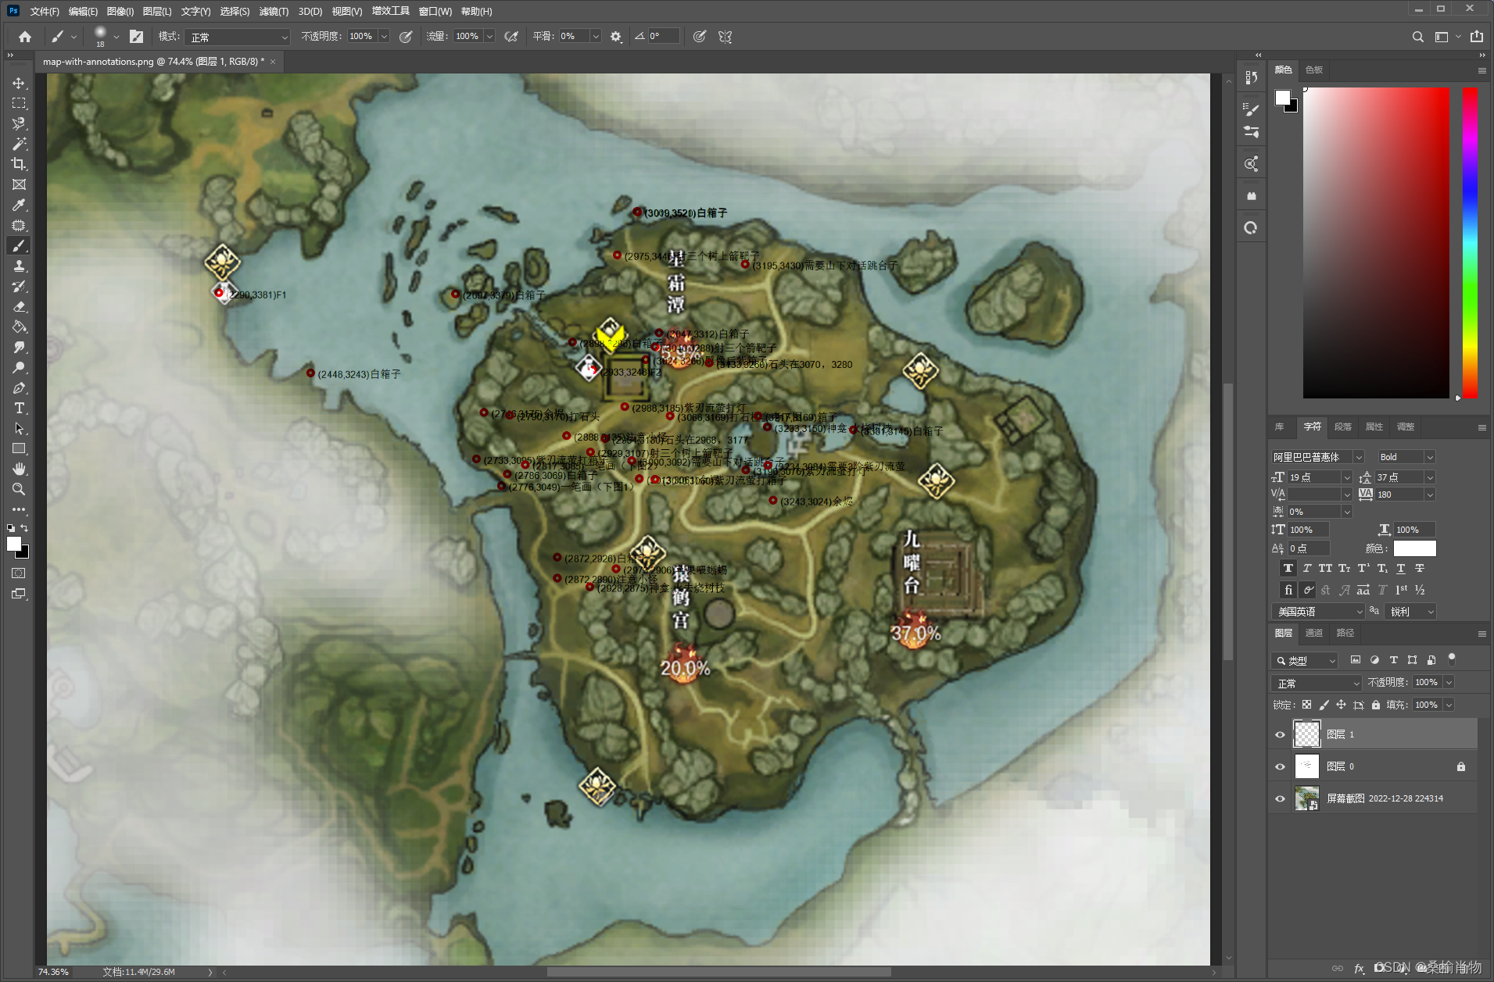Toggle visibility of layer 图层 1
The width and height of the screenshot is (1494, 982).
[1280, 734]
